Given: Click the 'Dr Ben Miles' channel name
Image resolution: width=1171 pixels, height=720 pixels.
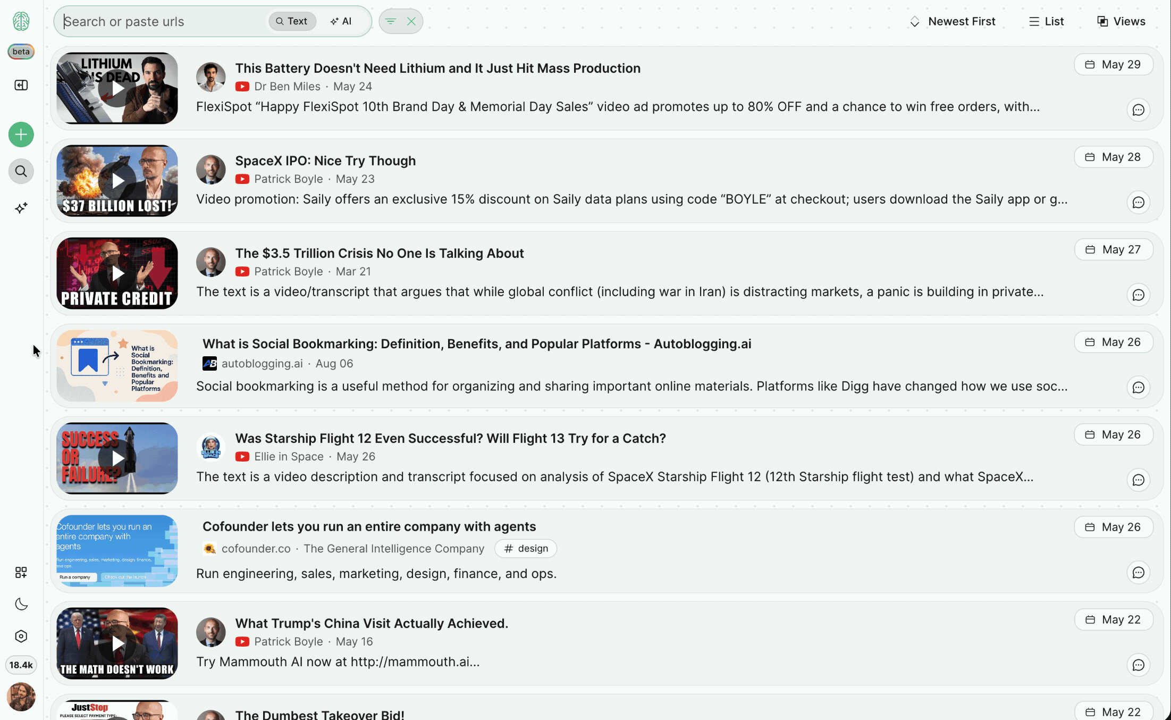Looking at the screenshot, I should coord(287,87).
